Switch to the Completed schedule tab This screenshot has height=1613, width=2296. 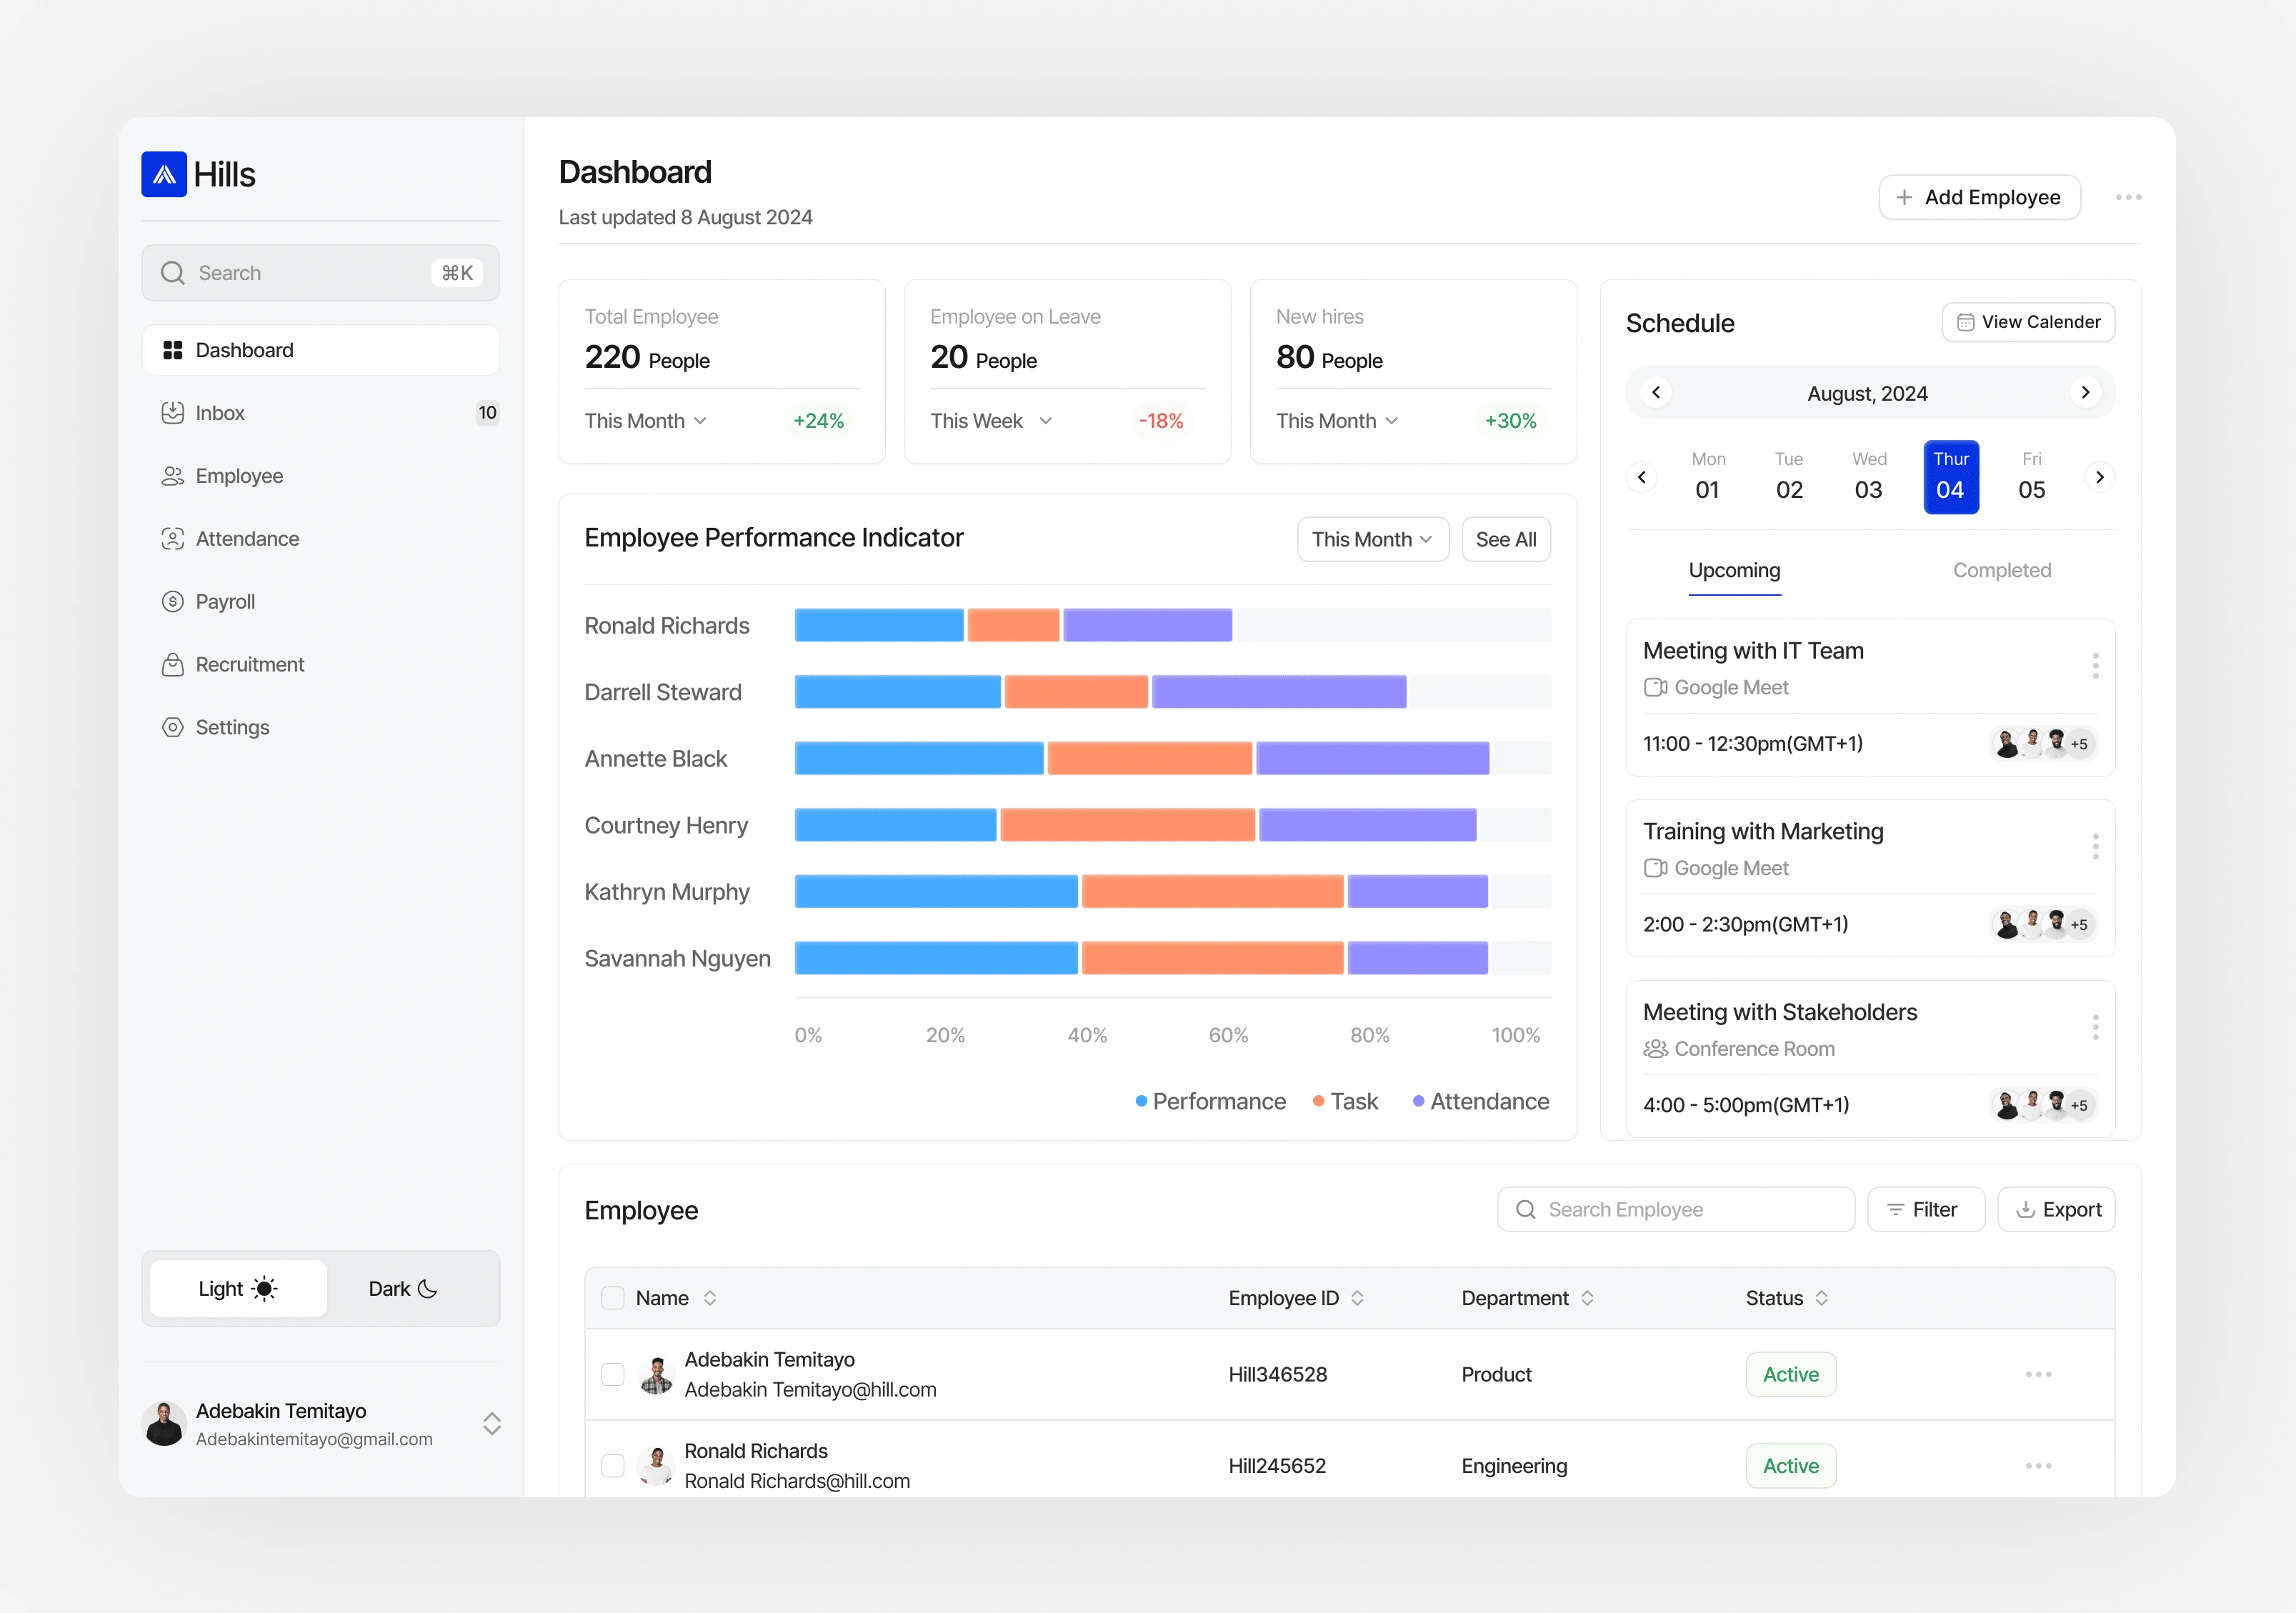[x=2001, y=571]
